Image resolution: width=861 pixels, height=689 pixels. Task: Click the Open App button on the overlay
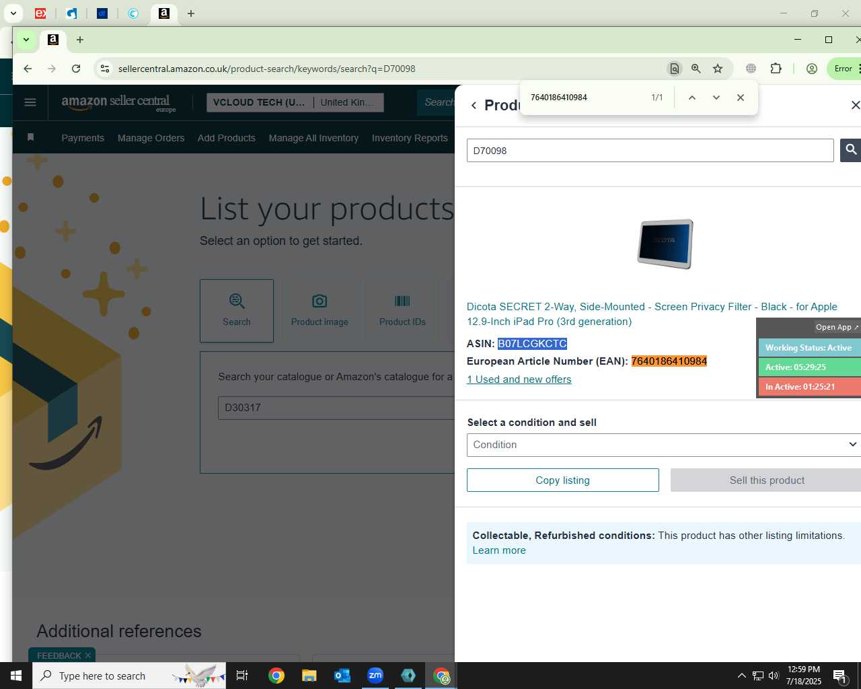click(x=837, y=327)
